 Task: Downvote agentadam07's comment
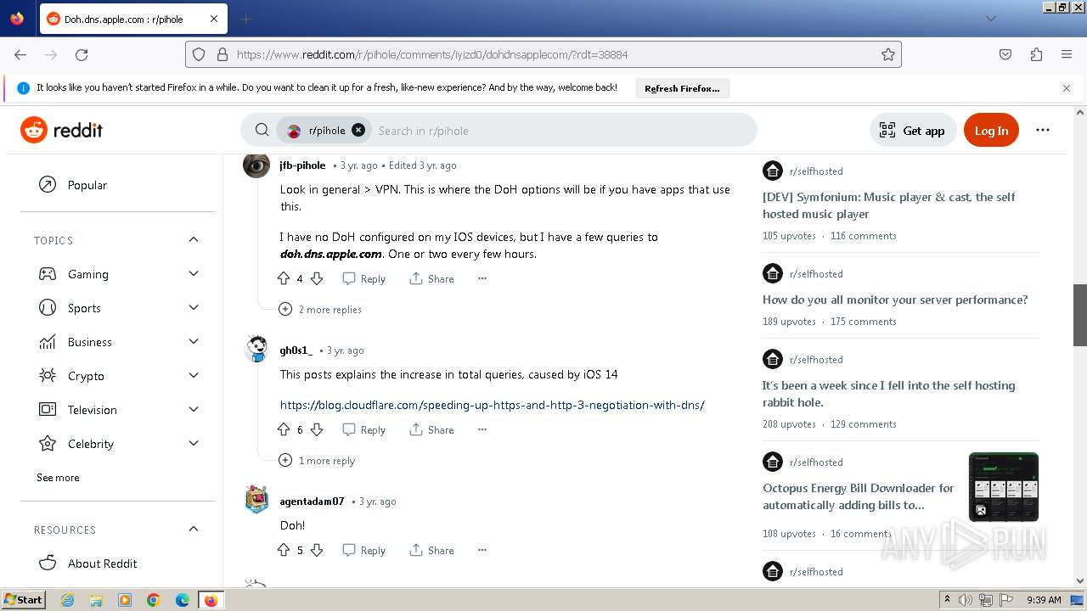pos(317,550)
